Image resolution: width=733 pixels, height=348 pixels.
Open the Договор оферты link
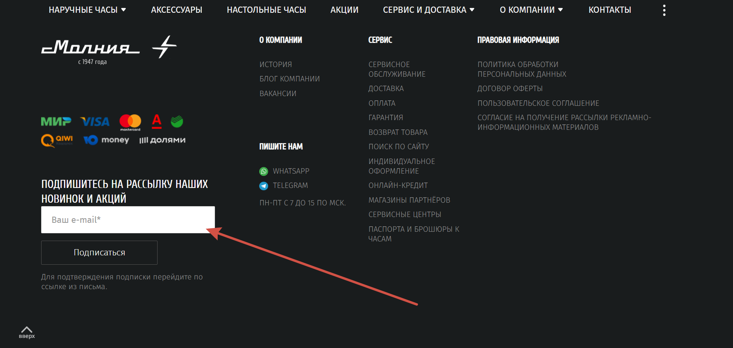pos(510,88)
